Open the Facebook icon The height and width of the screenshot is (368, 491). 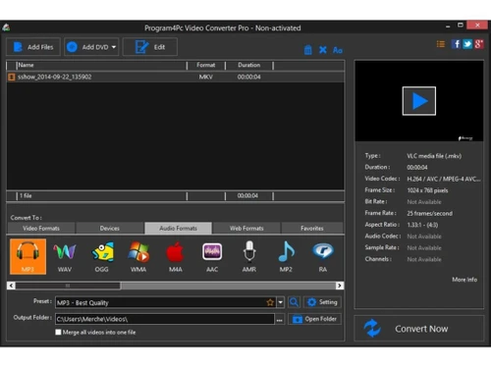456,44
